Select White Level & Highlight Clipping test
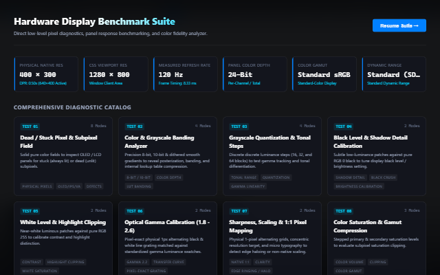440x275 pixels. coord(63,239)
